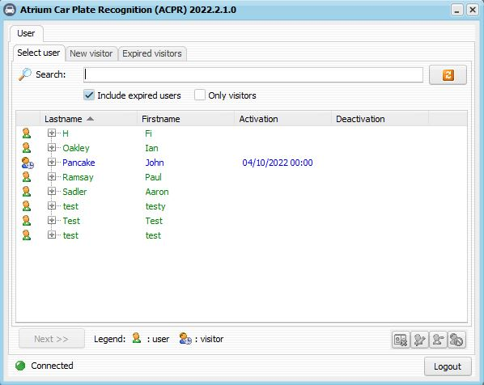484x385 pixels.
Task: Open the Expired visitors tab
Action: point(152,53)
